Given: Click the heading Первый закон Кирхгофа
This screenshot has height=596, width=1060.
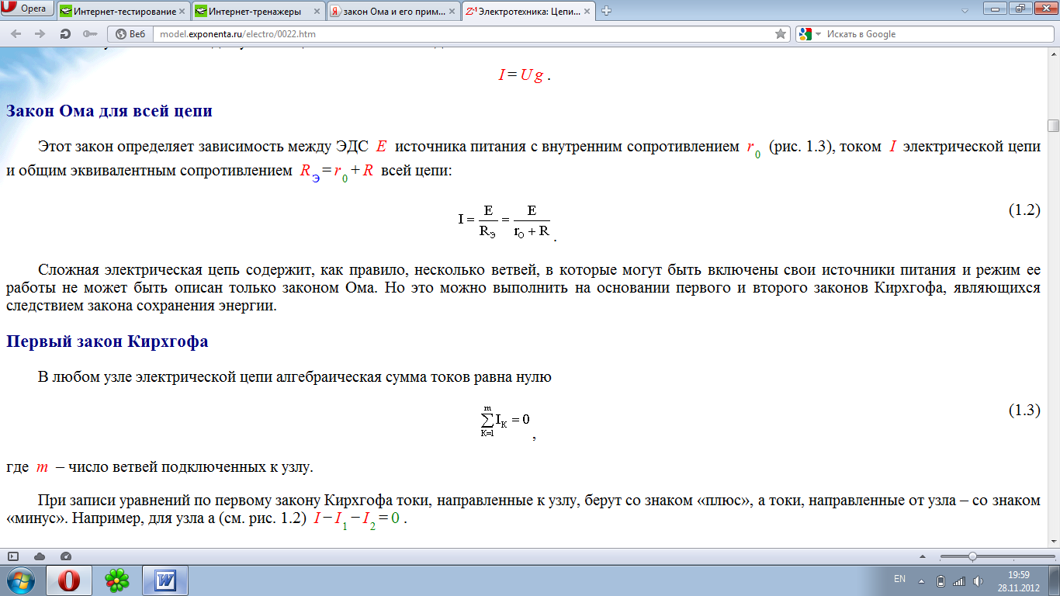Looking at the screenshot, I should (107, 341).
